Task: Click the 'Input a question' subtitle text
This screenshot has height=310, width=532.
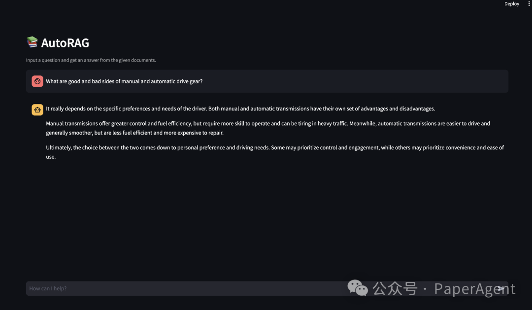Action: tap(91, 60)
